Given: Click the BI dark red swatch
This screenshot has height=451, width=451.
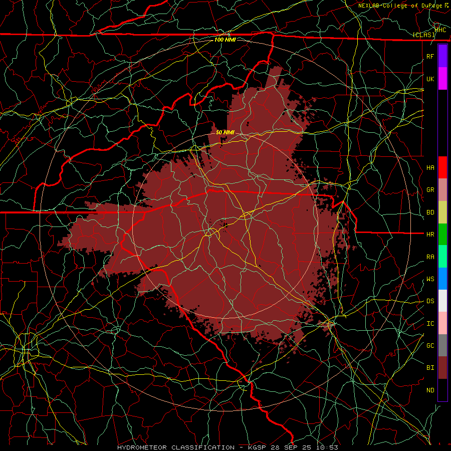Looking at the screenshot, I should [442, 368].
